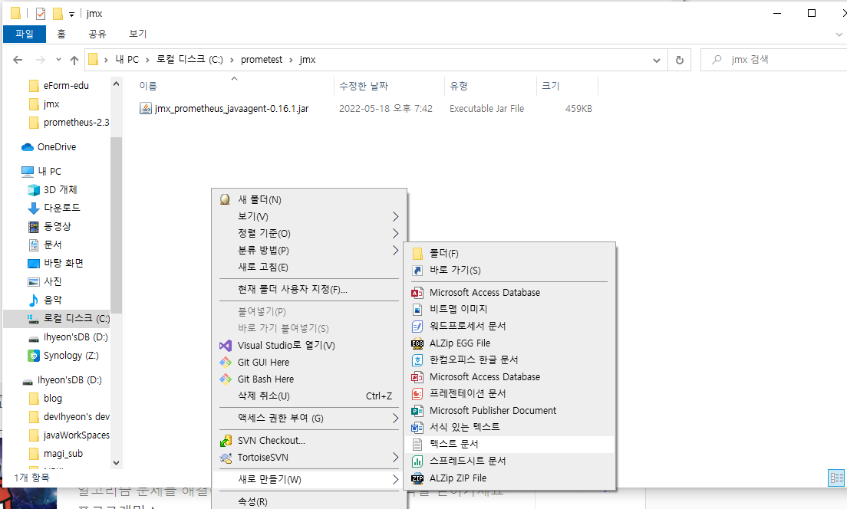Click 로컬 디스크 (C:) in address path
847x509 pixels.
(x=190, y=59)
